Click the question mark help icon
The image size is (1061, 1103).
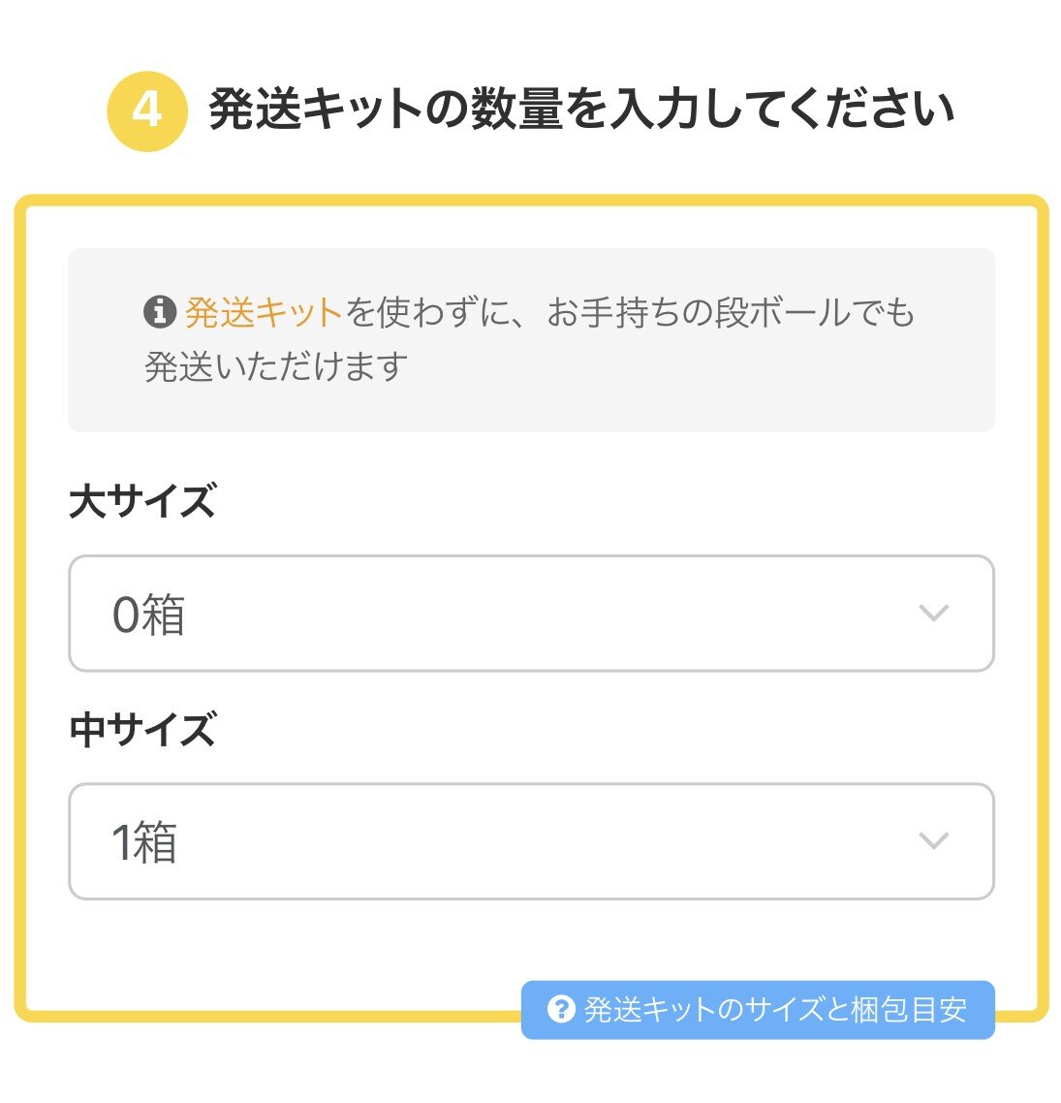point(561,1009)
